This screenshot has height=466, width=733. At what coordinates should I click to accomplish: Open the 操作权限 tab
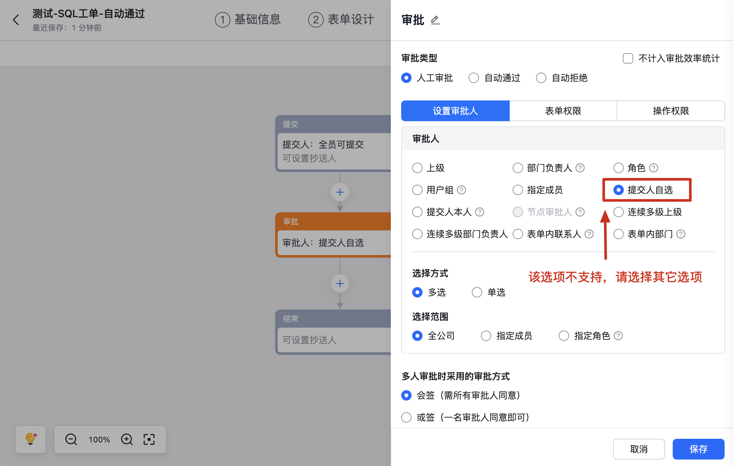coord(670,111)
